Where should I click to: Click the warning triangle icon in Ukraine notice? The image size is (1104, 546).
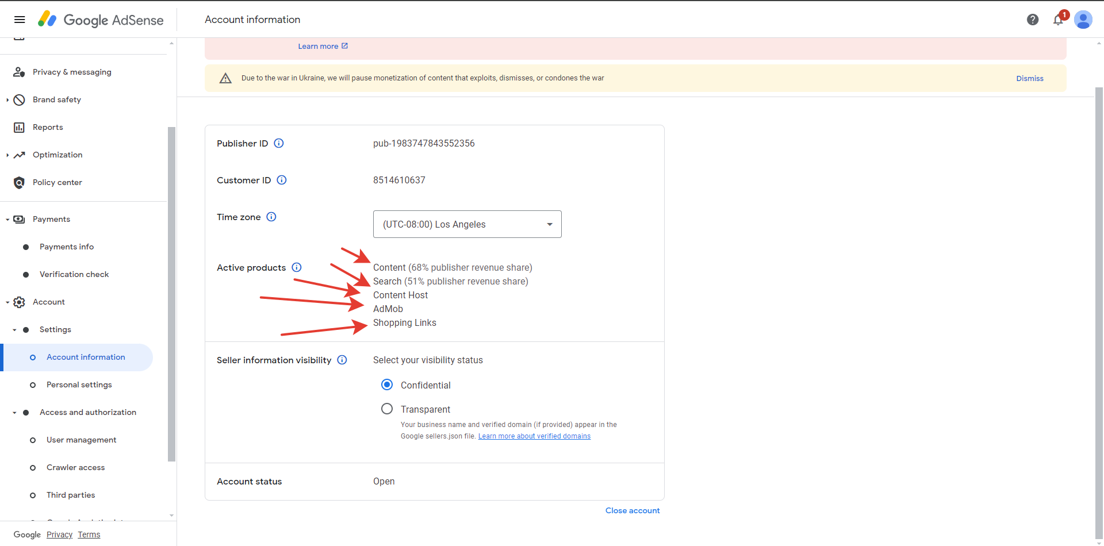click(x=225, y=78)
